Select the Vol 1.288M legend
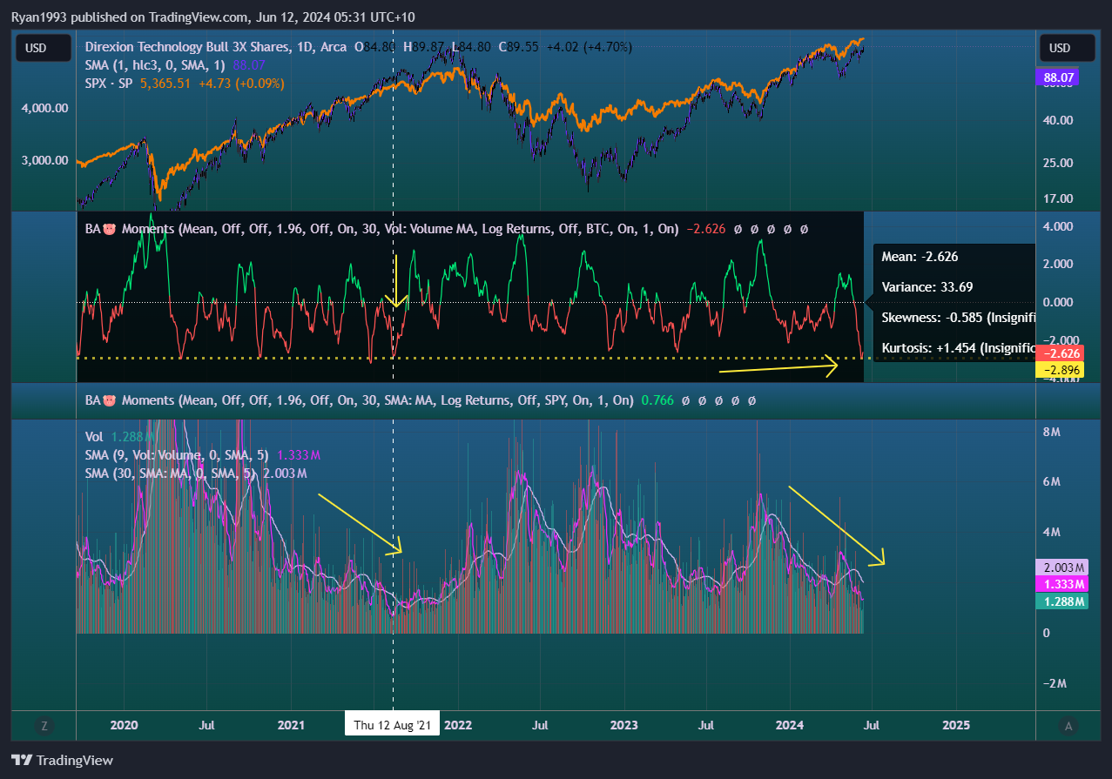Screen dimensions: 1112x779 click(x=119, y=436)
